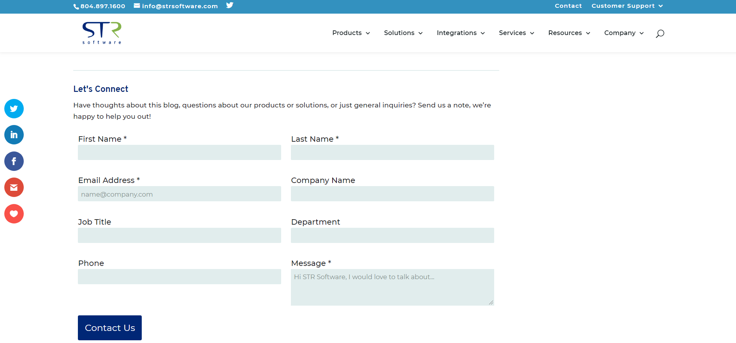
Task: Click the Twitter share button in sidebar
Action: tap(14, 109)
